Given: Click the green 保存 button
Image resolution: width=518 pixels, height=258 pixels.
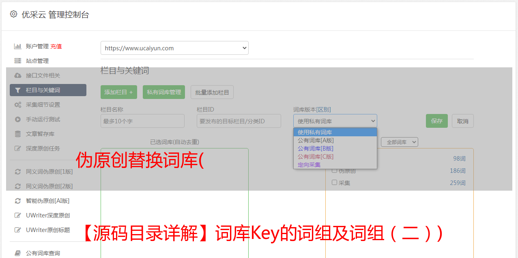Looking at the screenshot, I should click(x=437, y=121).
